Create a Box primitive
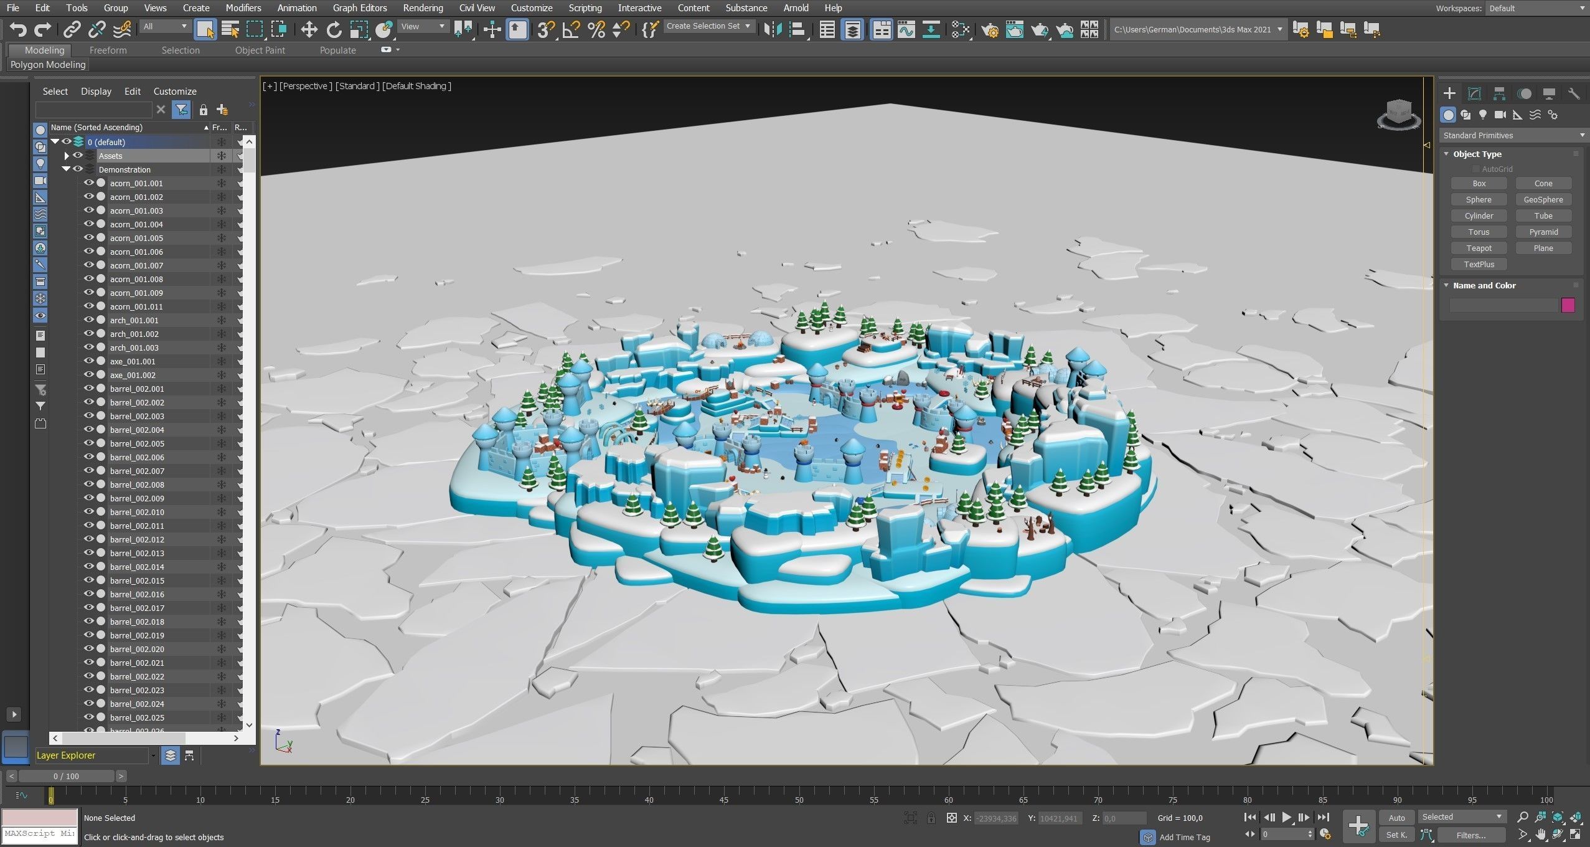 pyautogui.click(x=1479, y=183)
